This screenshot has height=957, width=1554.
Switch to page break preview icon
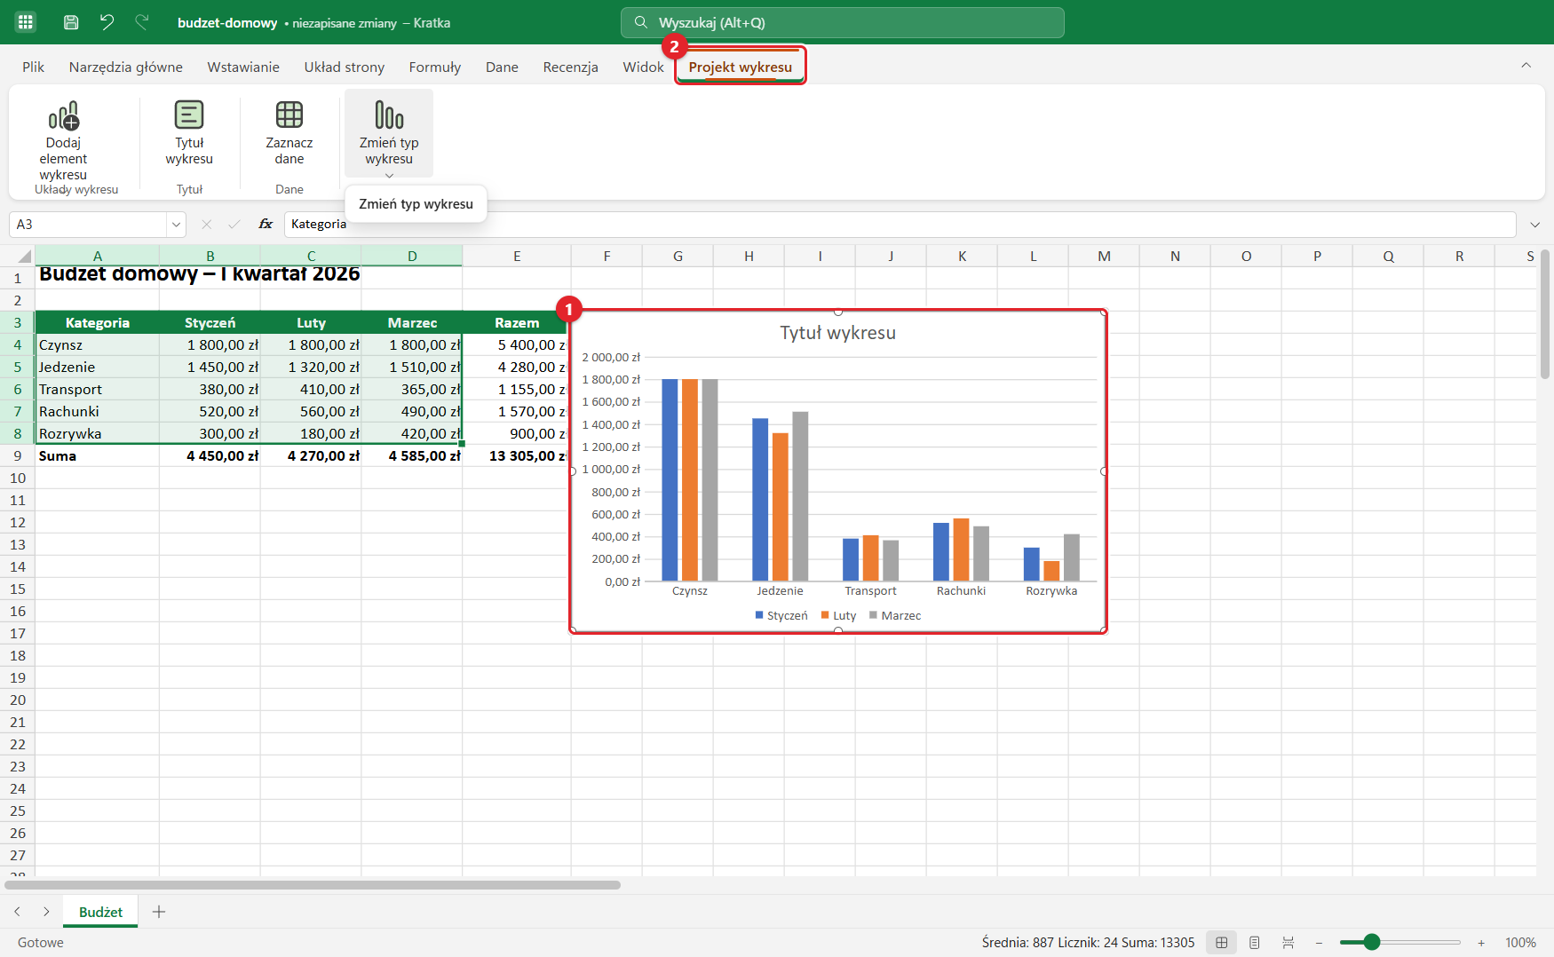click(x=1288, y=943)
